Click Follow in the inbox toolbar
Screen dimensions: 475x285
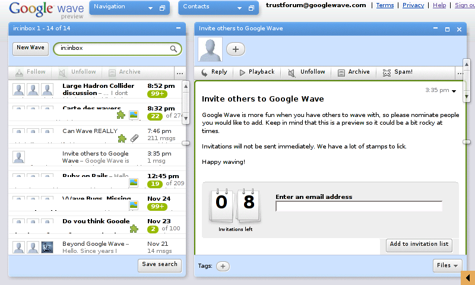coord(30,72)
